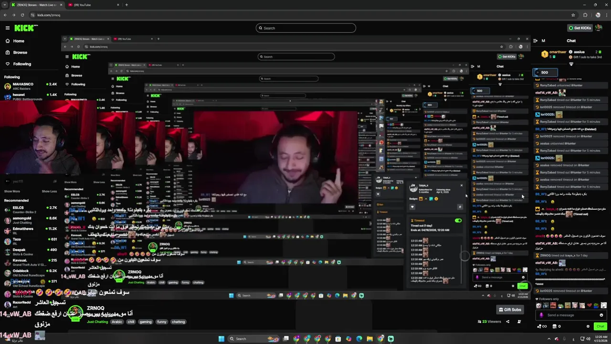Click user follow icon right of share icon
The width and height of the screenshot is (611, 344).
coord(519,322)
